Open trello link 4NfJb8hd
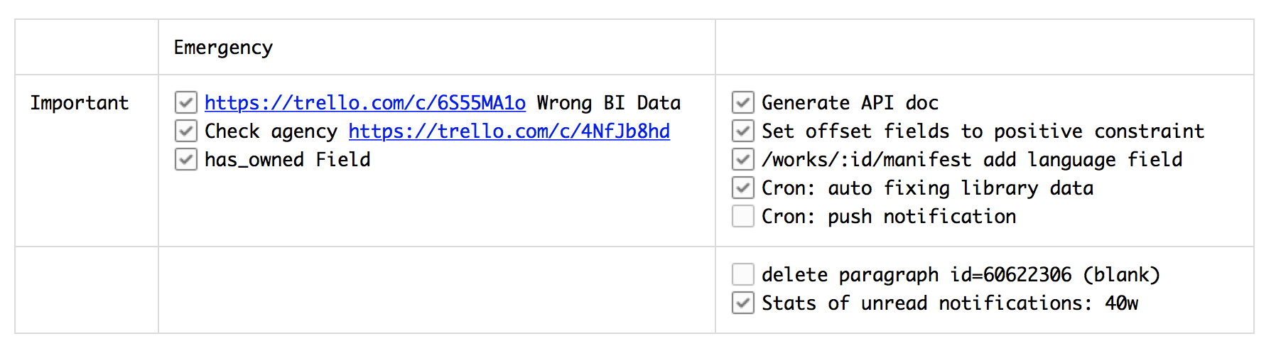The image size is (1276, 351). coord(509,132)
